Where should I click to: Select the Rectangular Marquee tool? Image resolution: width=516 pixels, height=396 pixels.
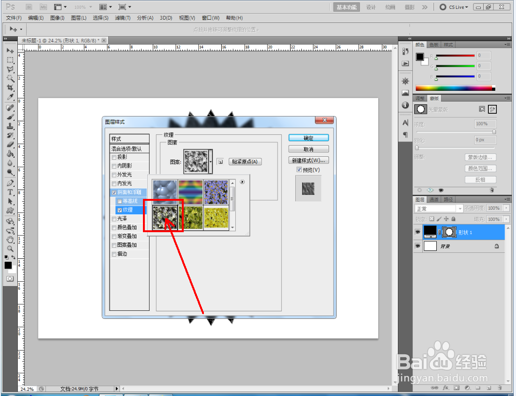pos(10,60)
